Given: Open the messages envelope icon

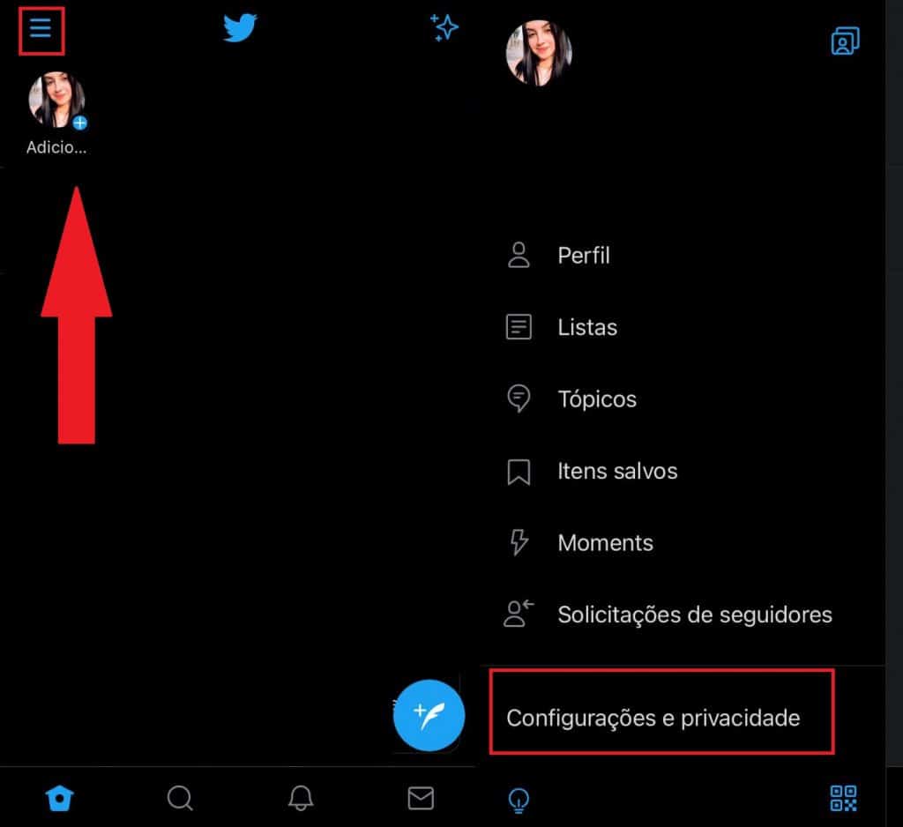Looking at the screenshot, I should tap(421, 798).
